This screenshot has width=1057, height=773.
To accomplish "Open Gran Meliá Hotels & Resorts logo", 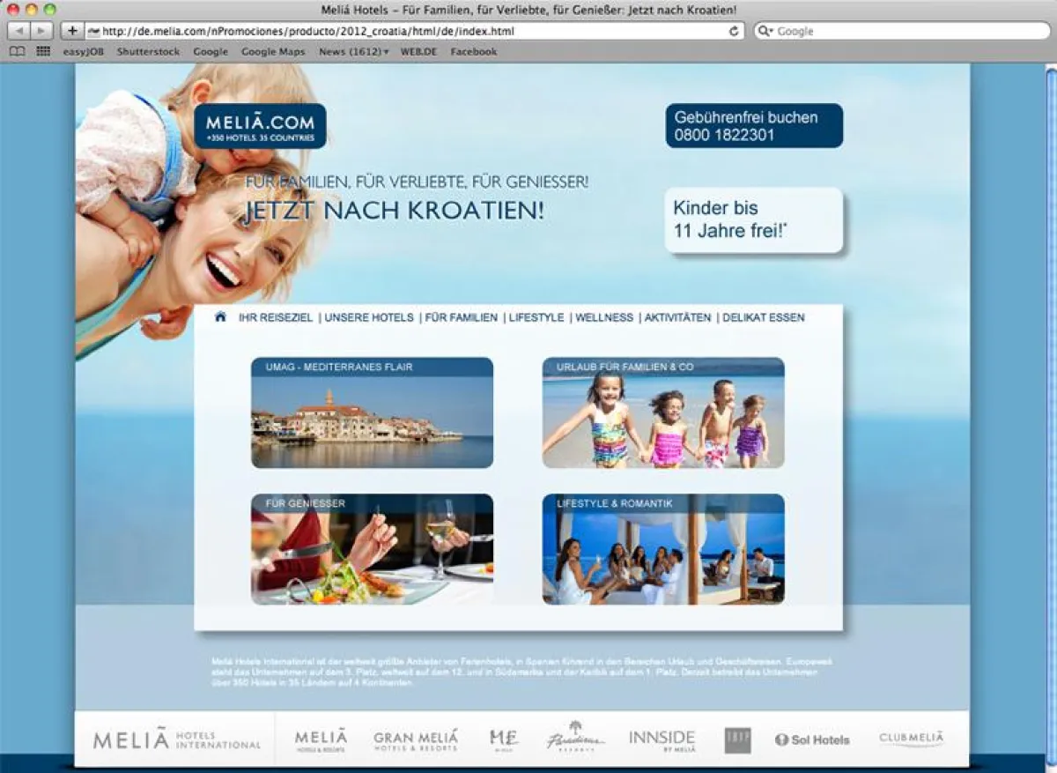I will [x=415, y=739].
